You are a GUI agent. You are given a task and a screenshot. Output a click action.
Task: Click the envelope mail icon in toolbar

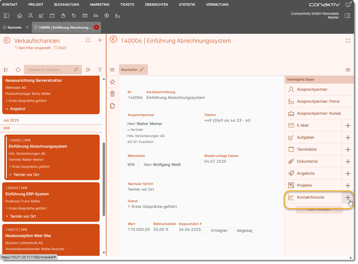tap(85, 16)
